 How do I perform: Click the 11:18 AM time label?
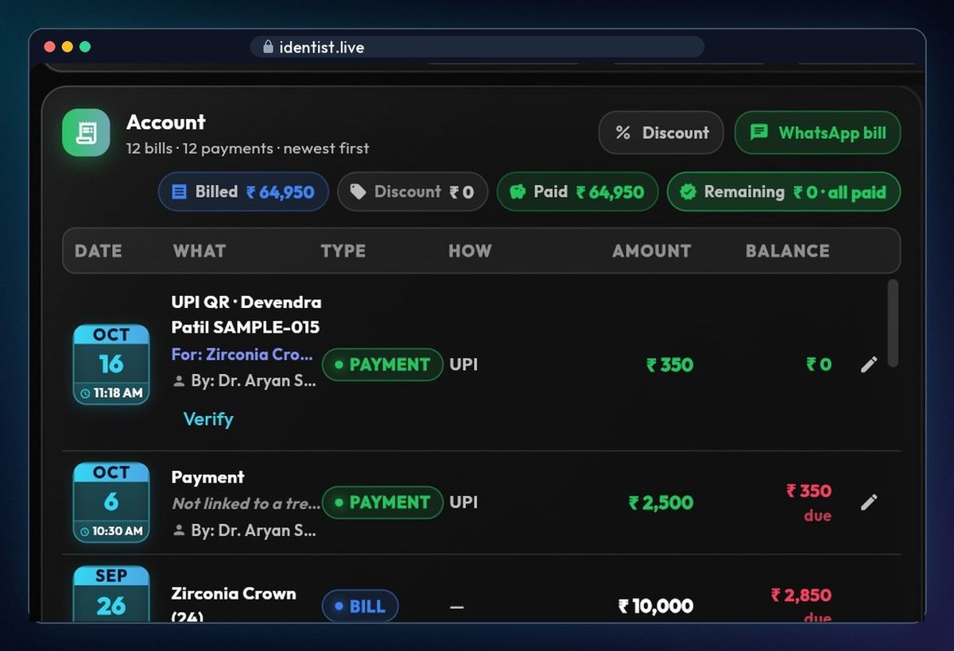(111, 393)
